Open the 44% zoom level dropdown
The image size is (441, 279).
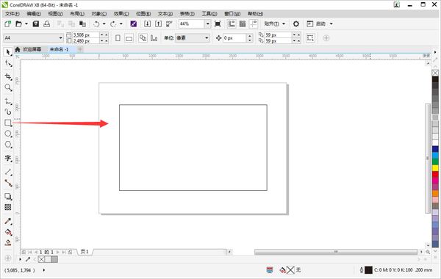click(207, 24)
